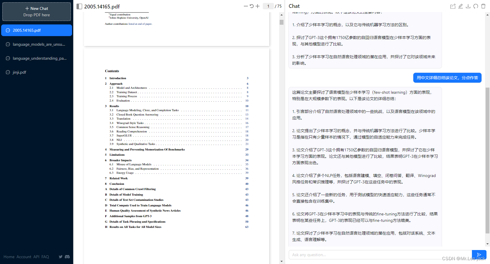Image resolution: width=490 pixels, height=264 pixels.
Task: Click the reset chat refresh icon
Action: [x=476, y=6]
